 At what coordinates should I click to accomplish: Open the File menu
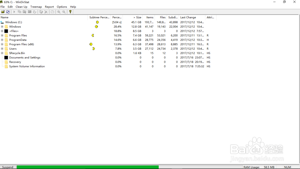[x=2, y=7]
